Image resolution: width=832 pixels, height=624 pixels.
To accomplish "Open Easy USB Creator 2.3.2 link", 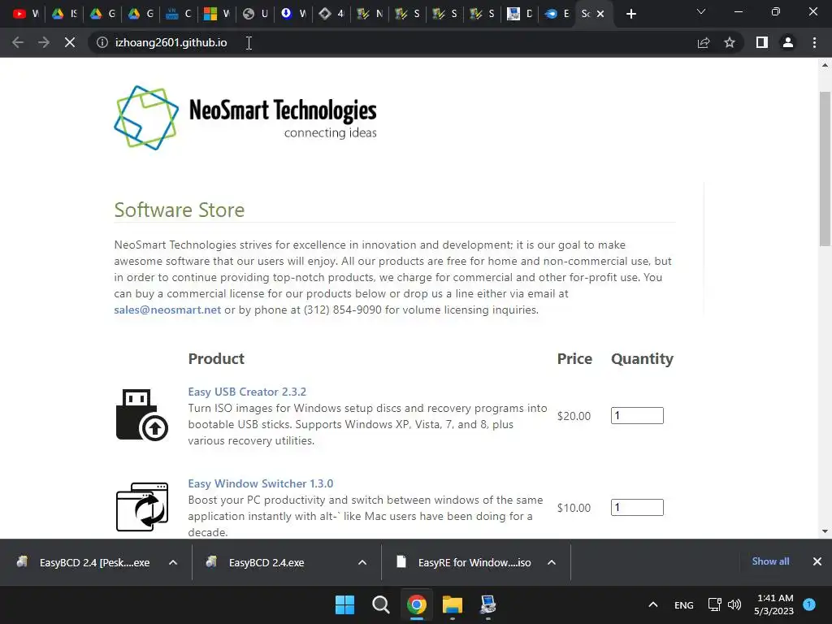I will [x=247, y=392].
